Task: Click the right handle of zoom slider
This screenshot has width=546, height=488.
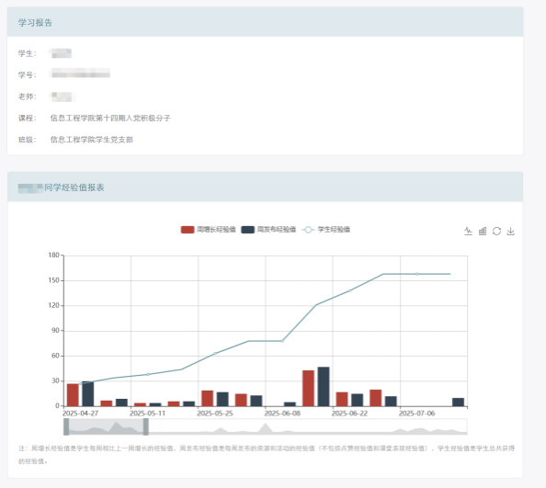Action: 146,426
